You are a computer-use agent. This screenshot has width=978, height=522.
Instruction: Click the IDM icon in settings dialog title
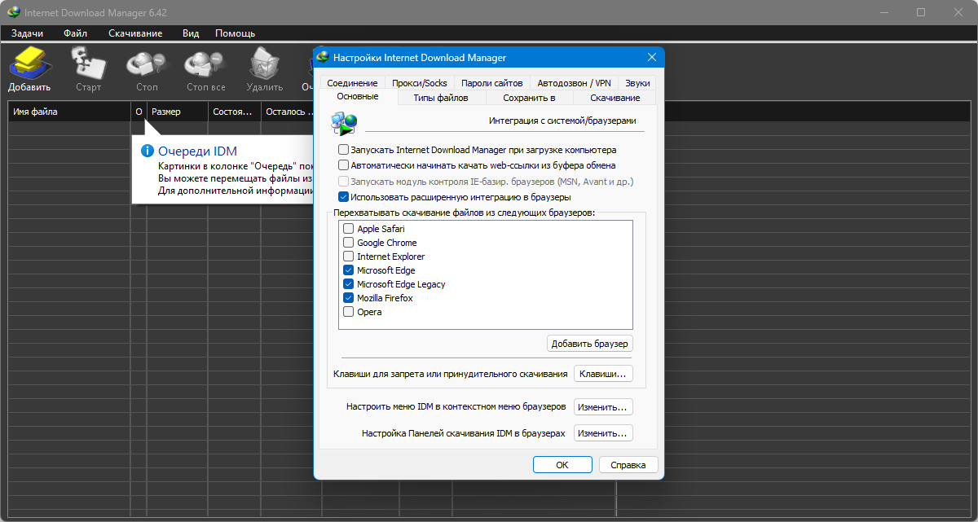[x=324, y=57]
